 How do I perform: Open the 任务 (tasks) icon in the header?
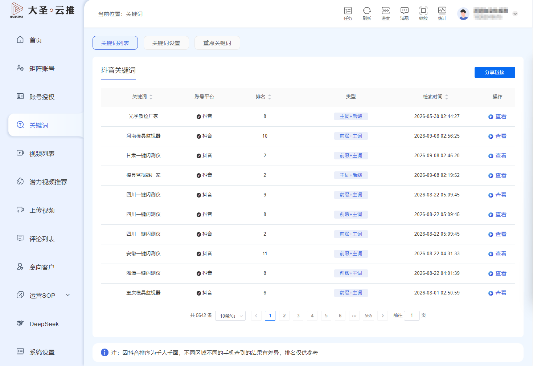348,13
